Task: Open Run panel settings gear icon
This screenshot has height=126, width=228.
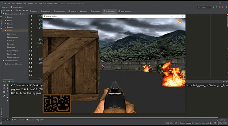Action: pos(224,82)
